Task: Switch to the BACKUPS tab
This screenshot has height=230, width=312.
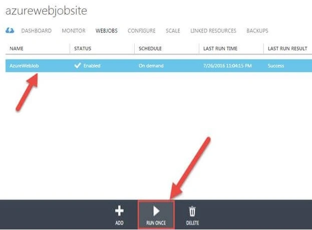Action: click(257, 31)
